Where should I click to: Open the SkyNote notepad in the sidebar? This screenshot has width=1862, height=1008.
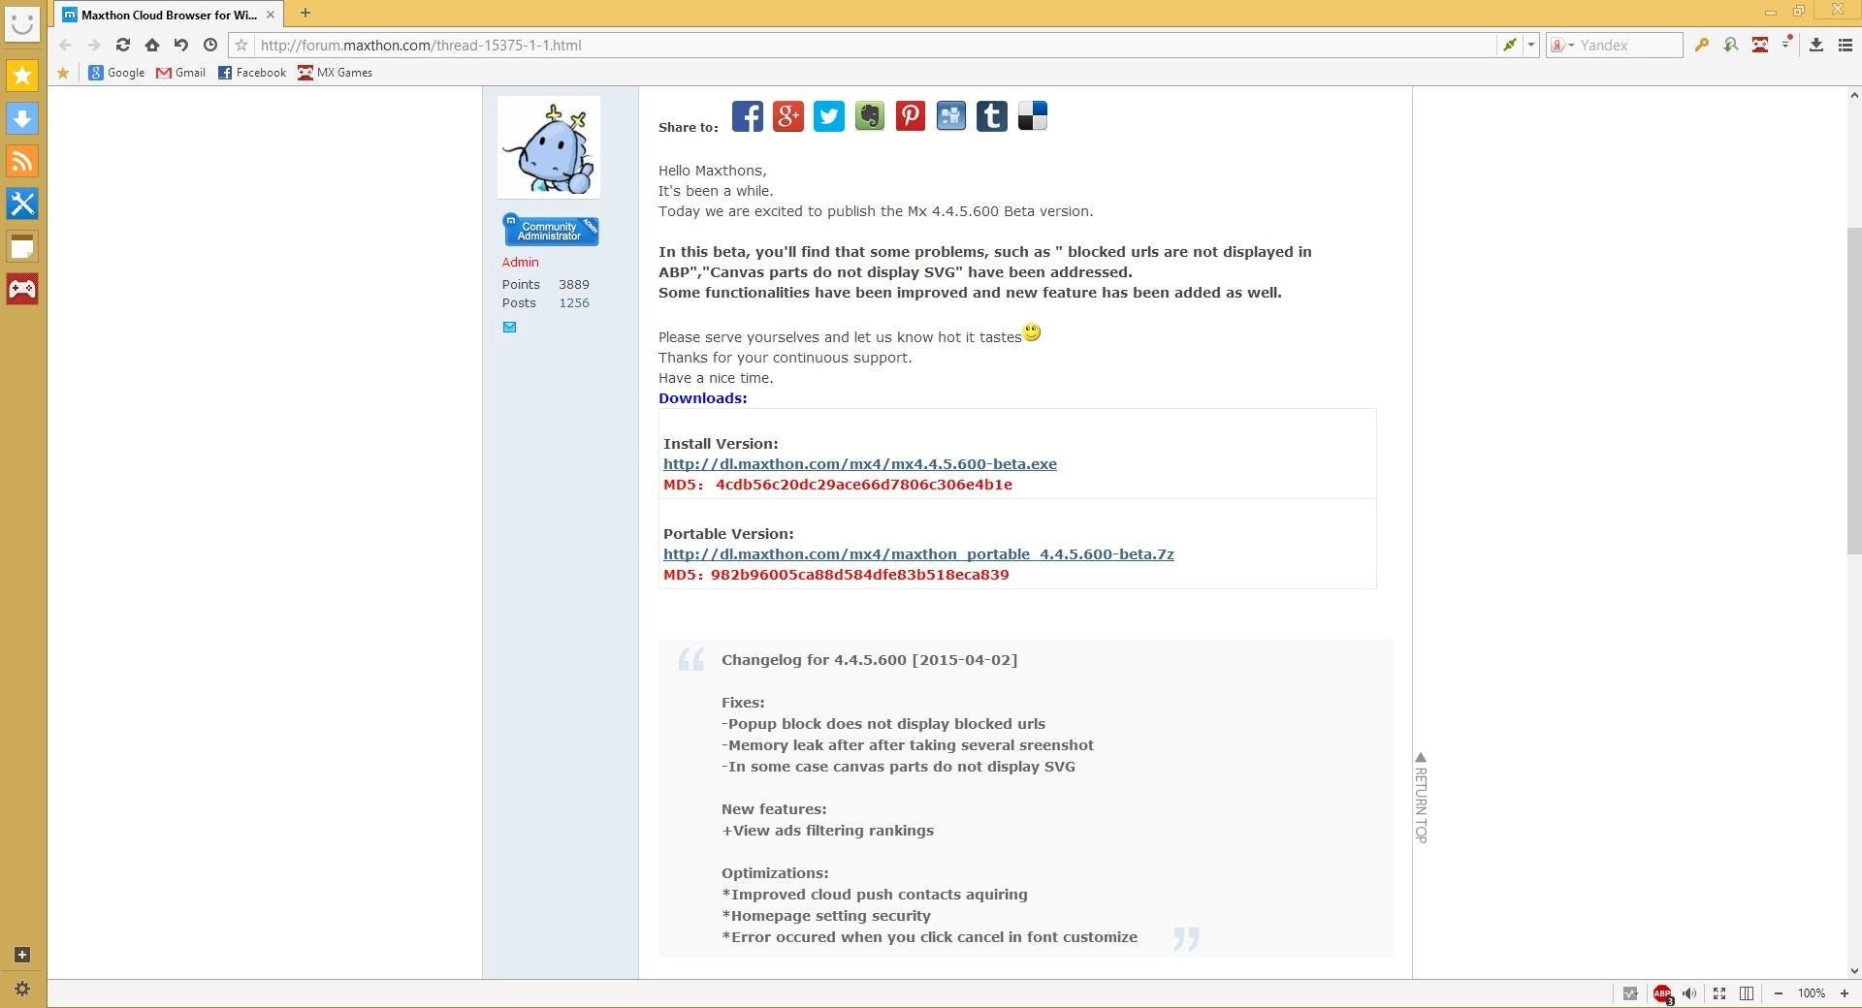(x=22, y=246)
